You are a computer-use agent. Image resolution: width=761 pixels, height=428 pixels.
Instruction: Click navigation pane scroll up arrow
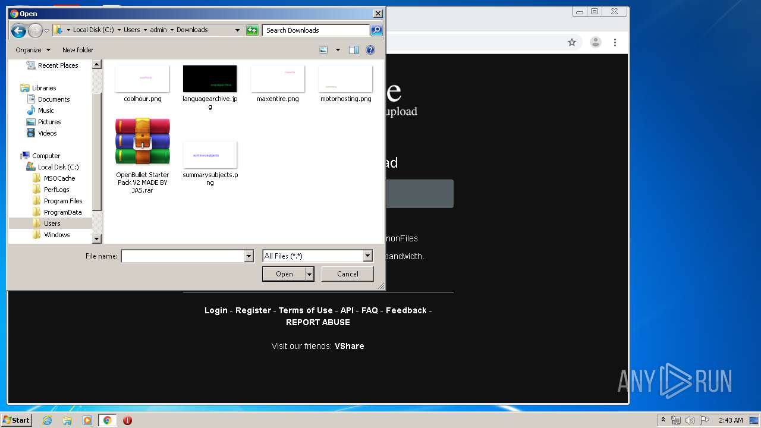pos(98,65)
